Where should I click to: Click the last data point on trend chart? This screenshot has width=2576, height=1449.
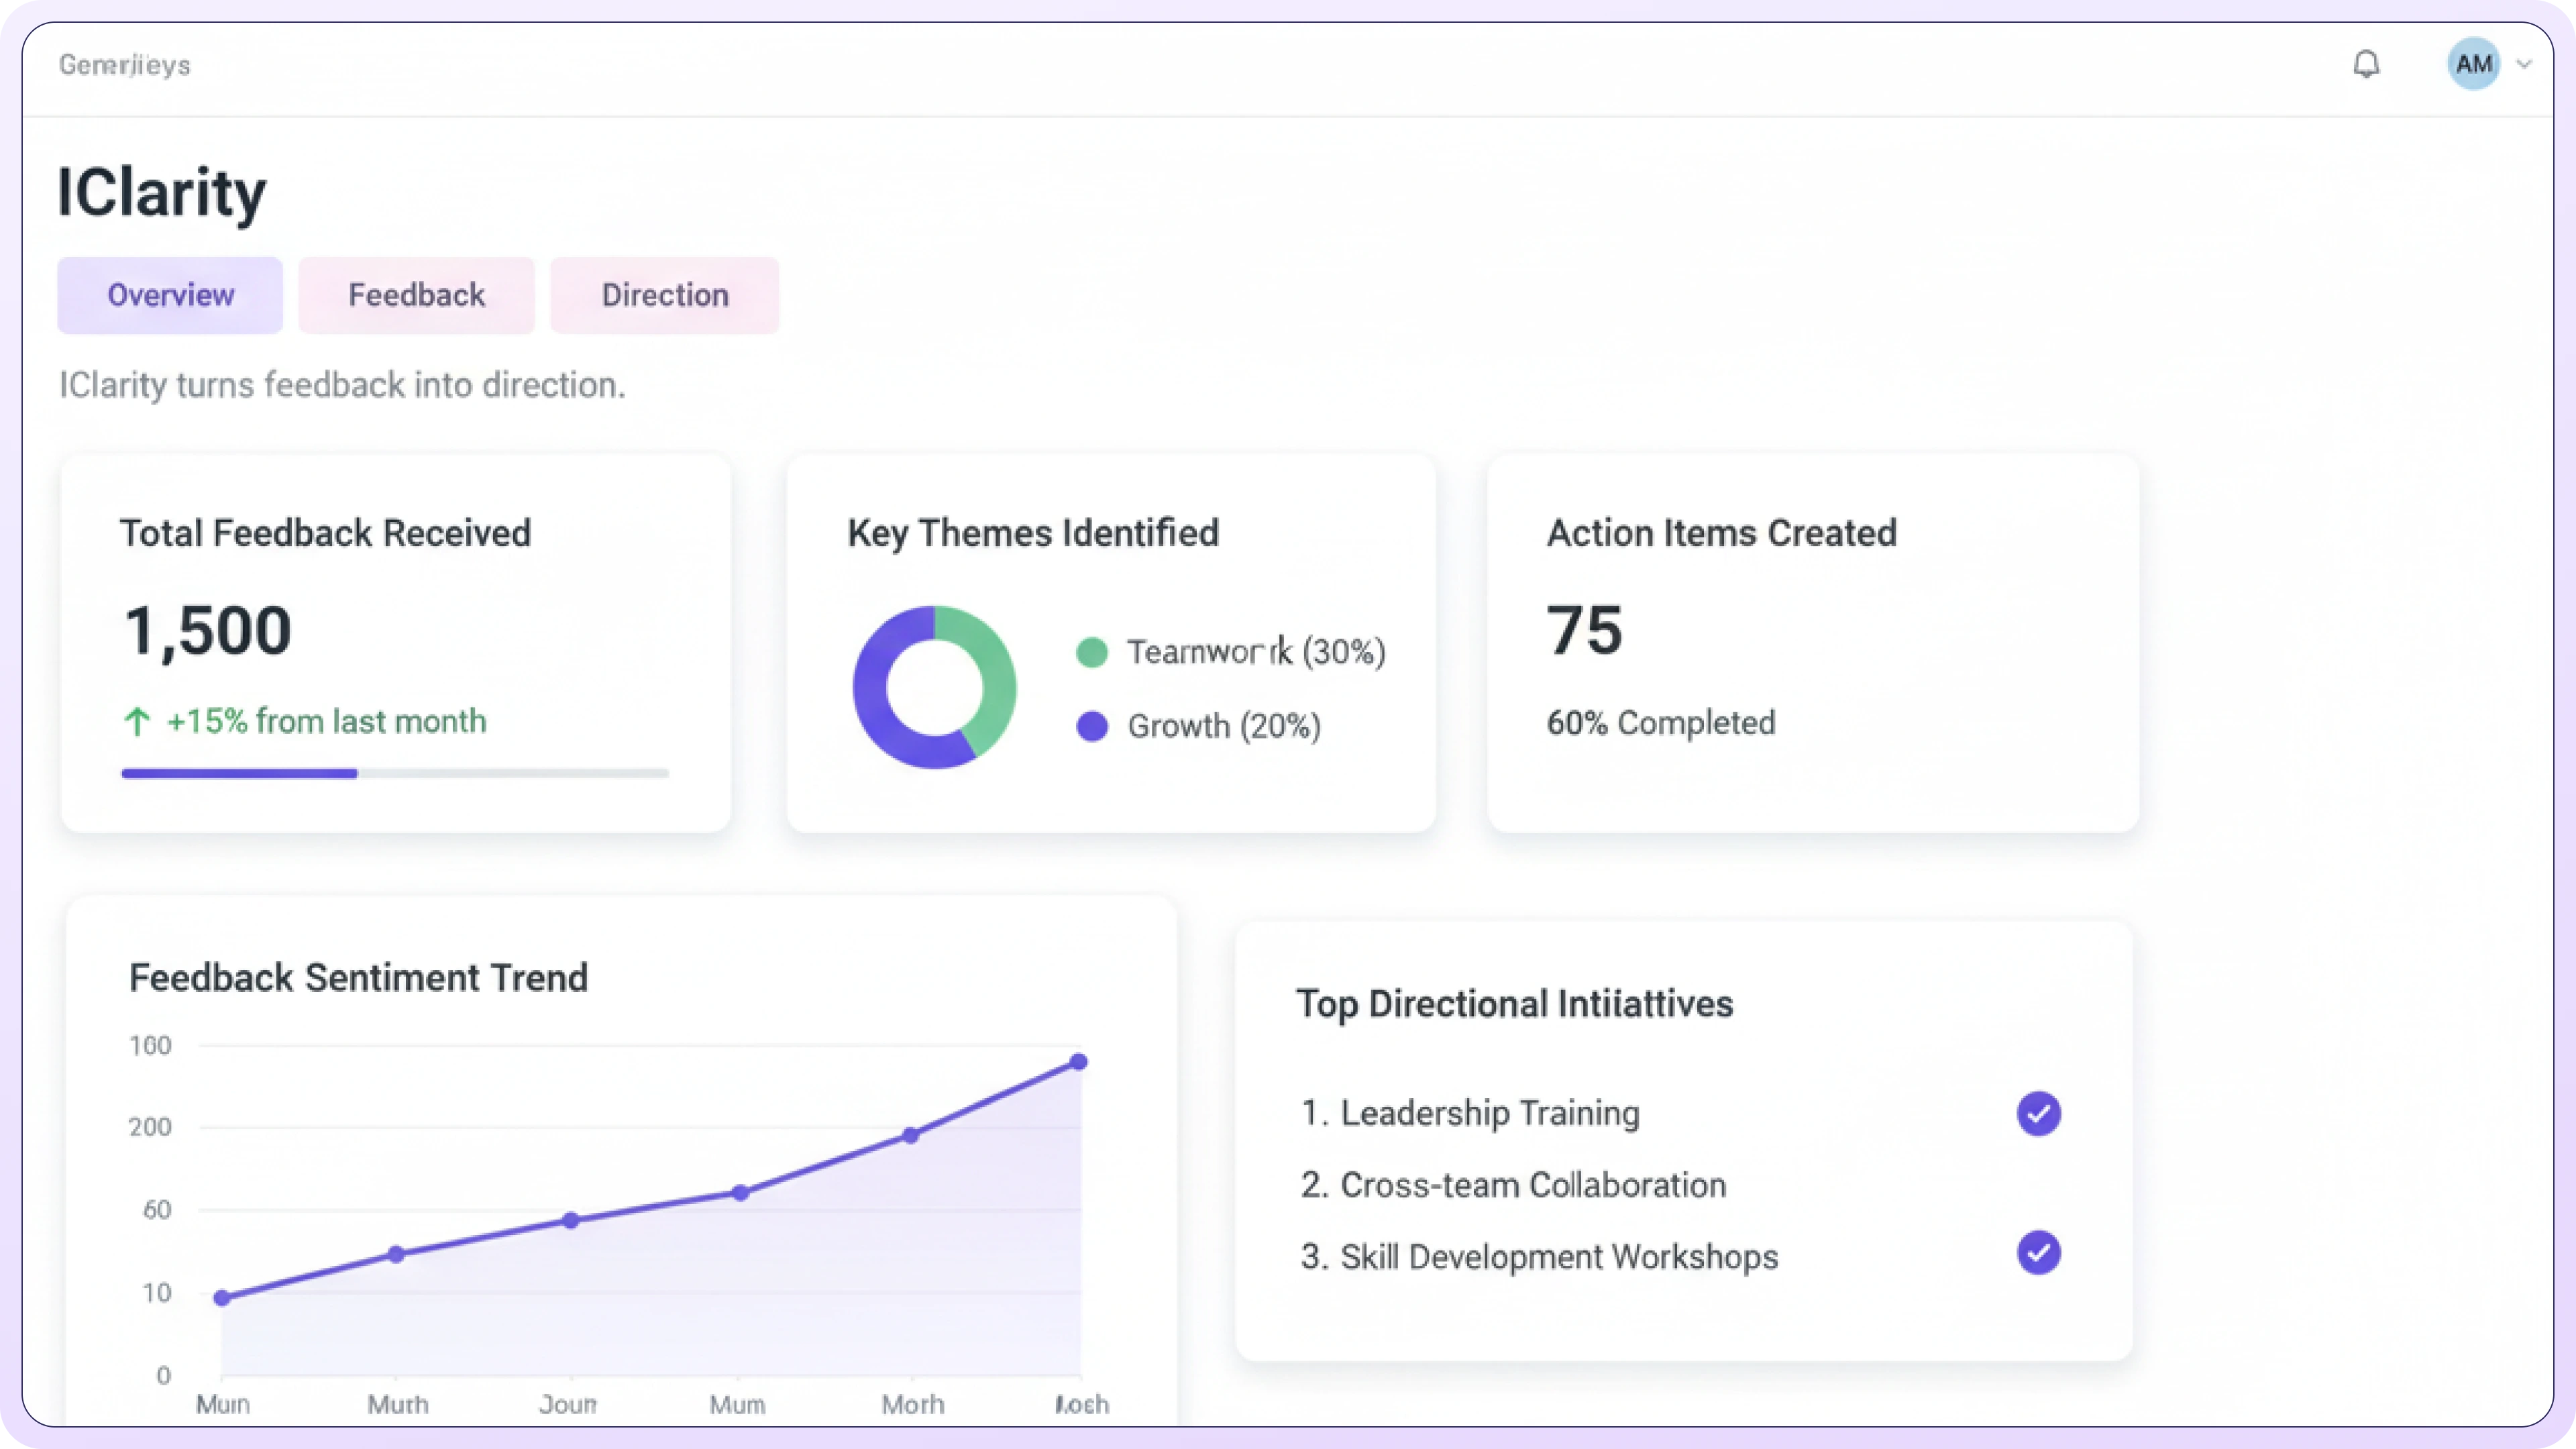(x=1078, y=1062)
